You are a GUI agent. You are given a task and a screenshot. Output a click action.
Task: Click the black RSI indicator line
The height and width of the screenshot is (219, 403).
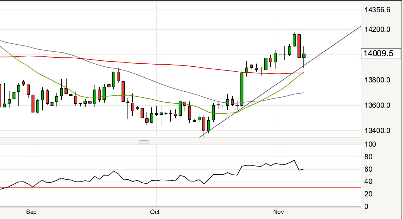(113, 172)
